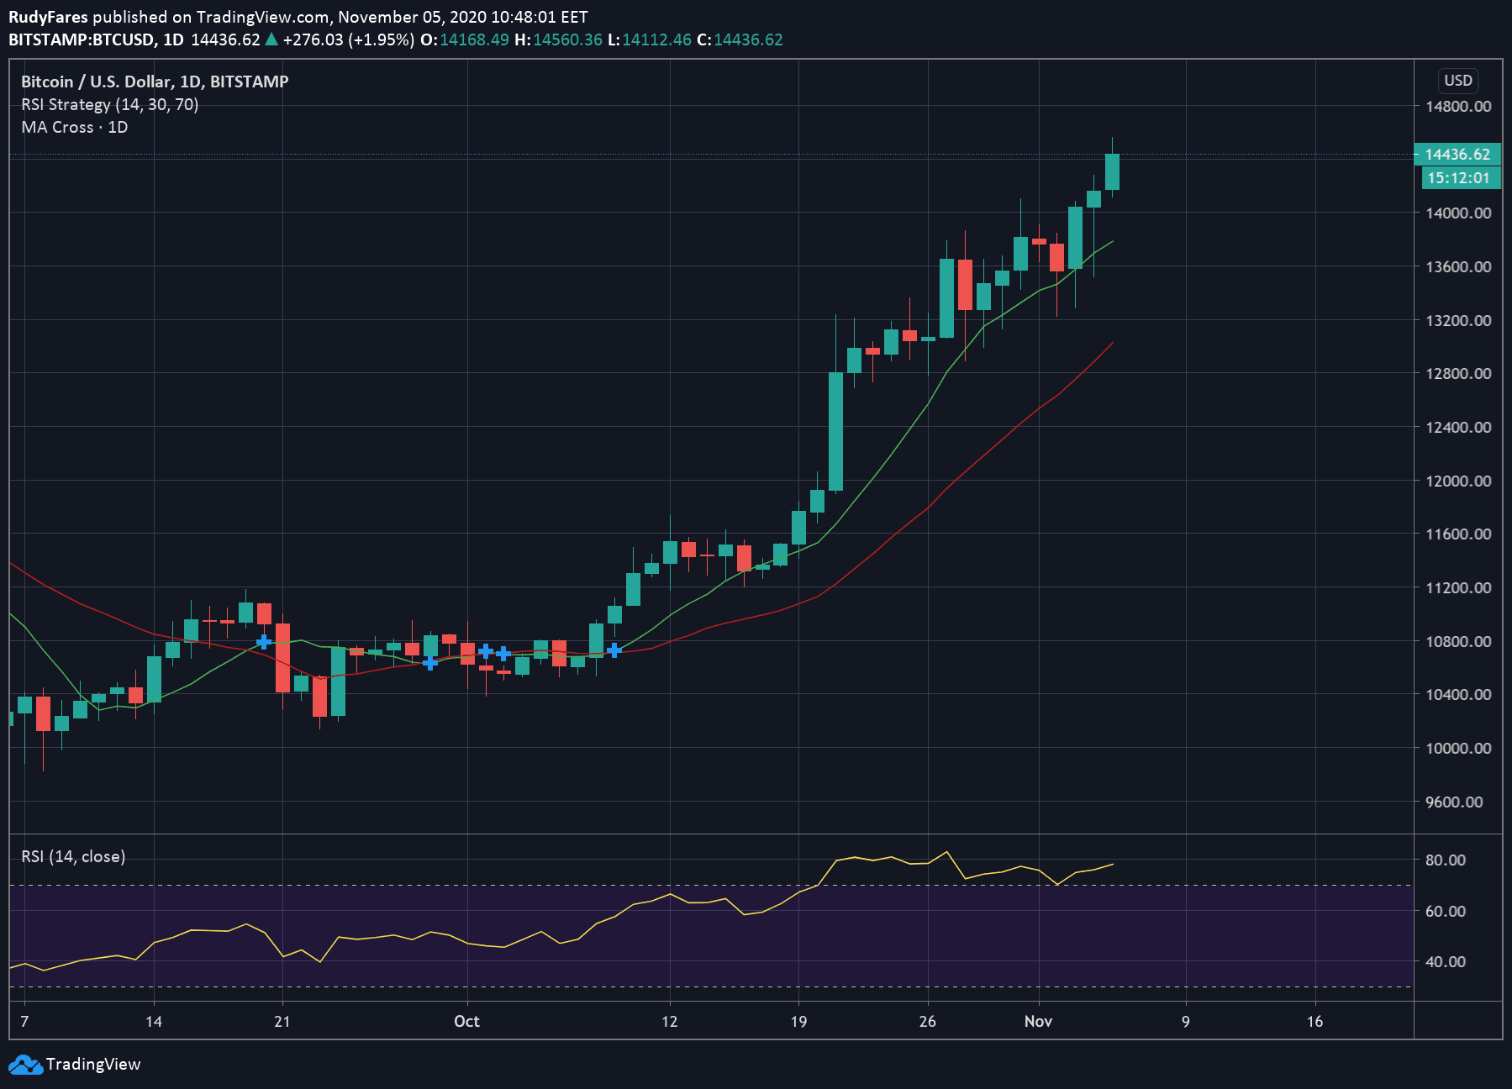Click the Nov label on the time axis
This screenshot has height=1089, width=1512.
tap(1038, 1021)
